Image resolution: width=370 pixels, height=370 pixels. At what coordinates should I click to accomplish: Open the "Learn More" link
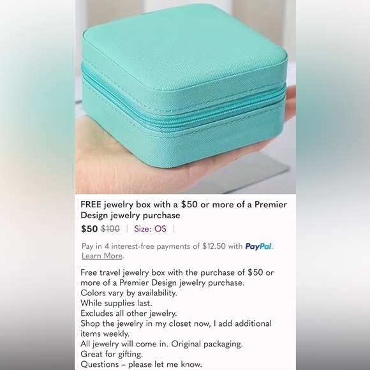pos(102,256)
